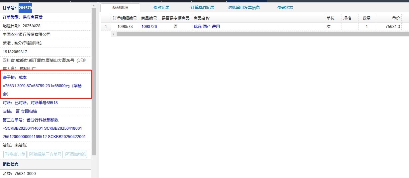Image resolution: width=409 pixels, height=178 pixels.
Task: Select the order number 281570
Action: point(25,7)
